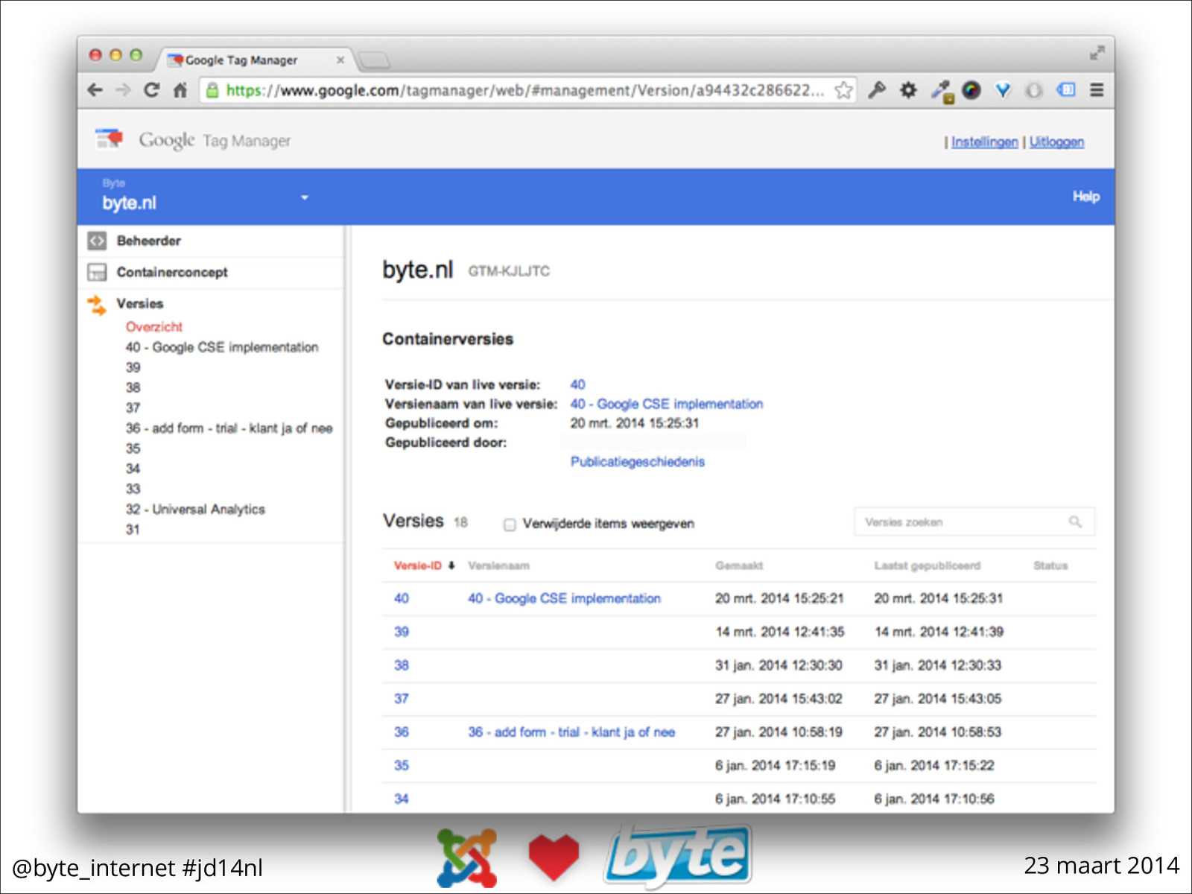Open version ID 40 in the table
This screenshot has width=1192, height=894.
click(x=401, y=598)
